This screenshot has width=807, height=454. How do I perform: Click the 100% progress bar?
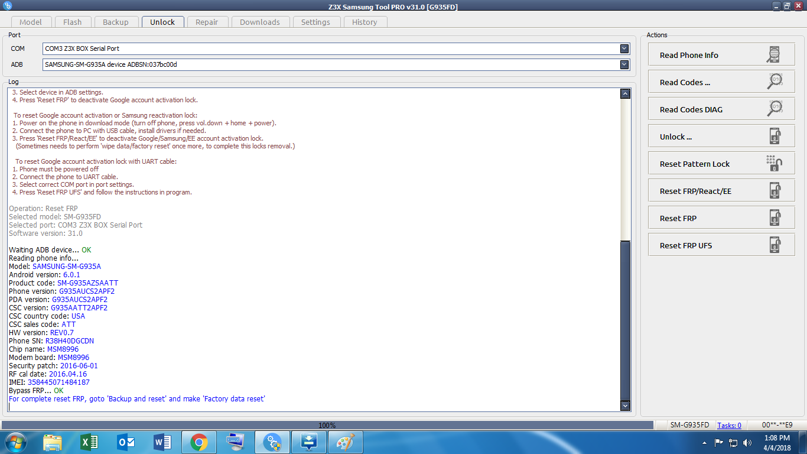tap(327, 425)
